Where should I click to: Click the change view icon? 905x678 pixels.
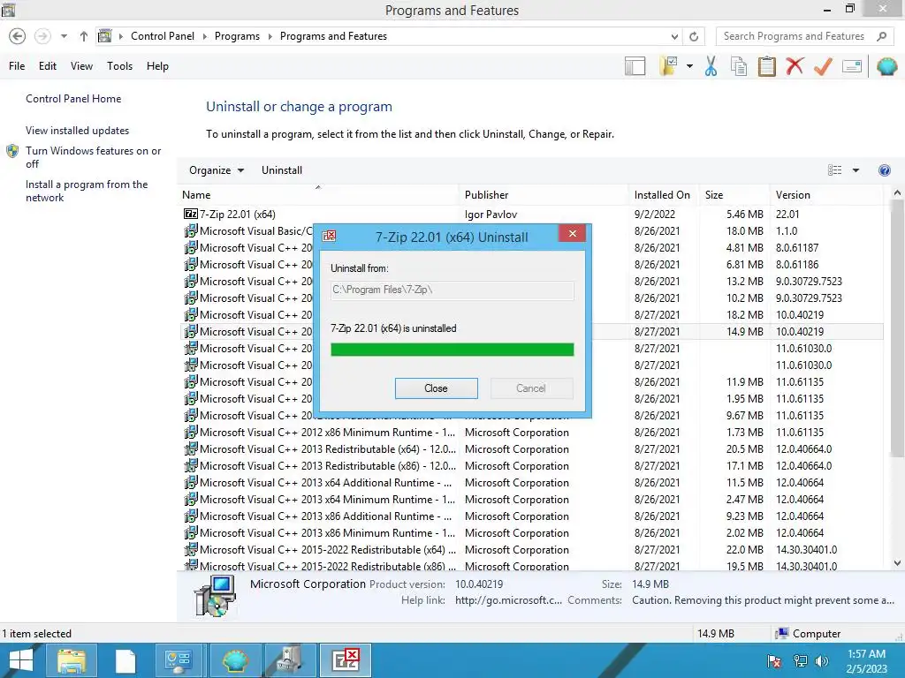(834, 170)
